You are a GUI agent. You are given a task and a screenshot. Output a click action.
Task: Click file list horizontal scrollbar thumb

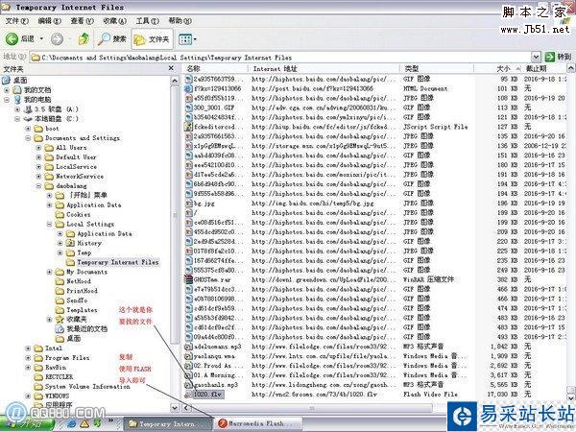point(312,408)
